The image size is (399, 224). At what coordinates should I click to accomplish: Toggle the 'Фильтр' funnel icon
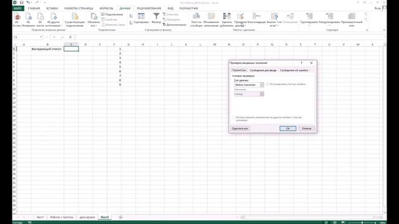point(156,18)
